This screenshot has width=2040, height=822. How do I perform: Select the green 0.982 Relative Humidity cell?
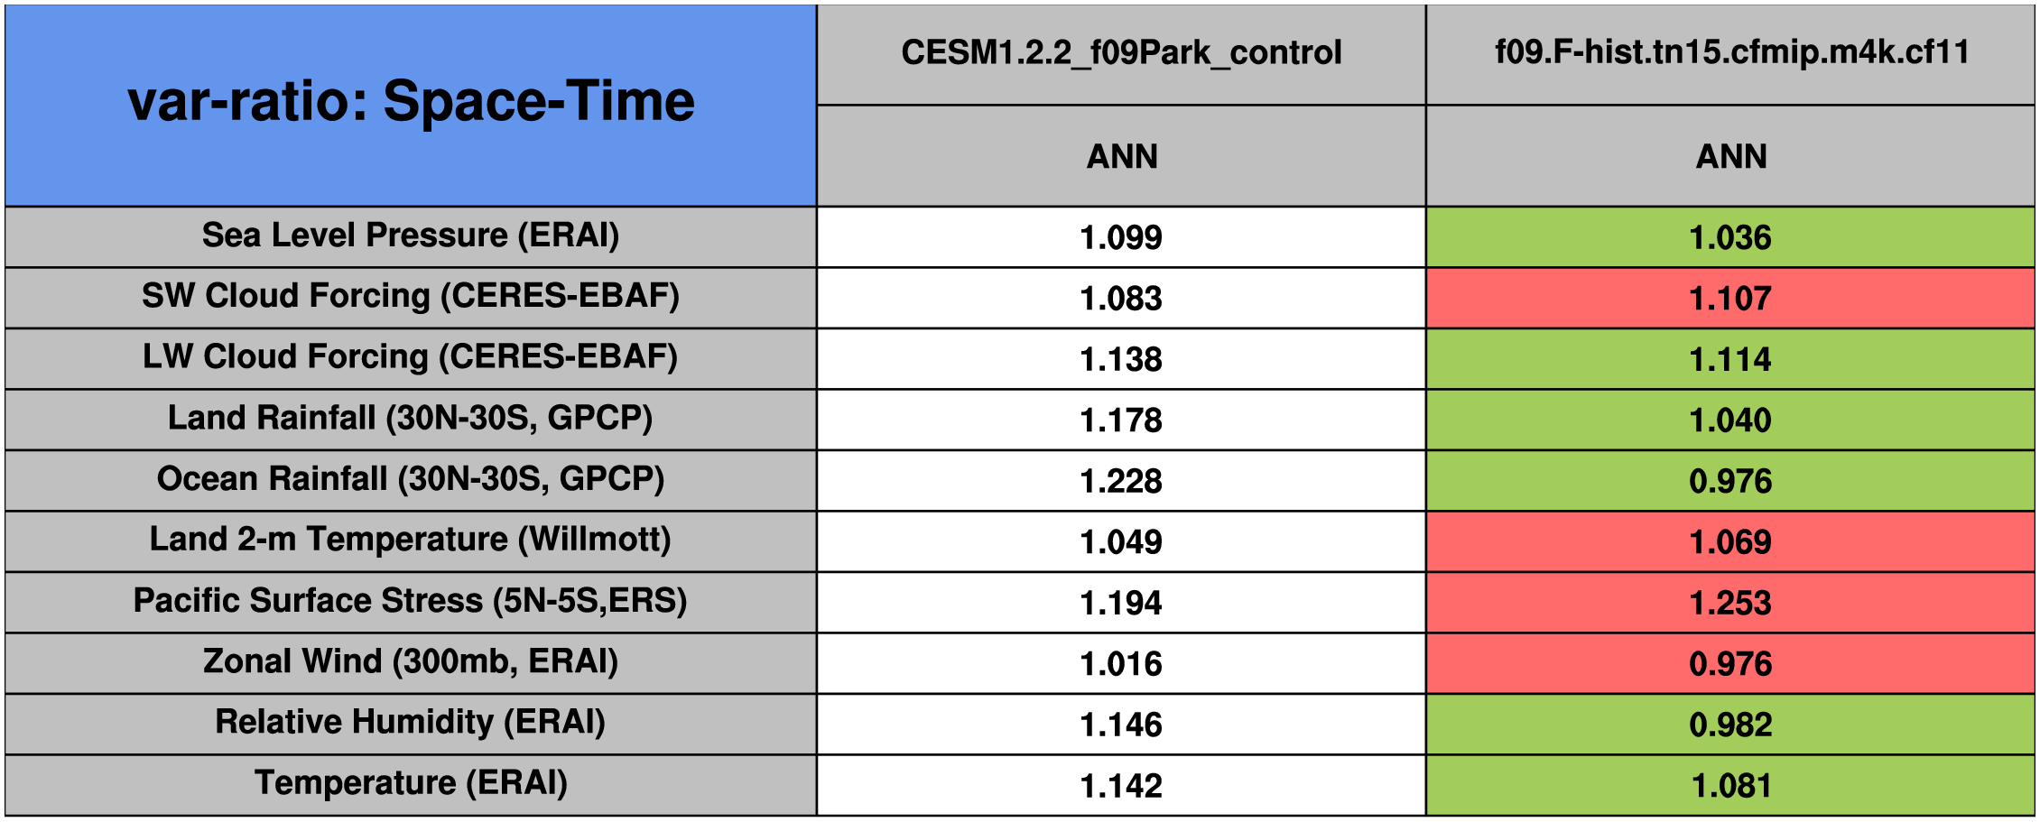coord(1730,725)
